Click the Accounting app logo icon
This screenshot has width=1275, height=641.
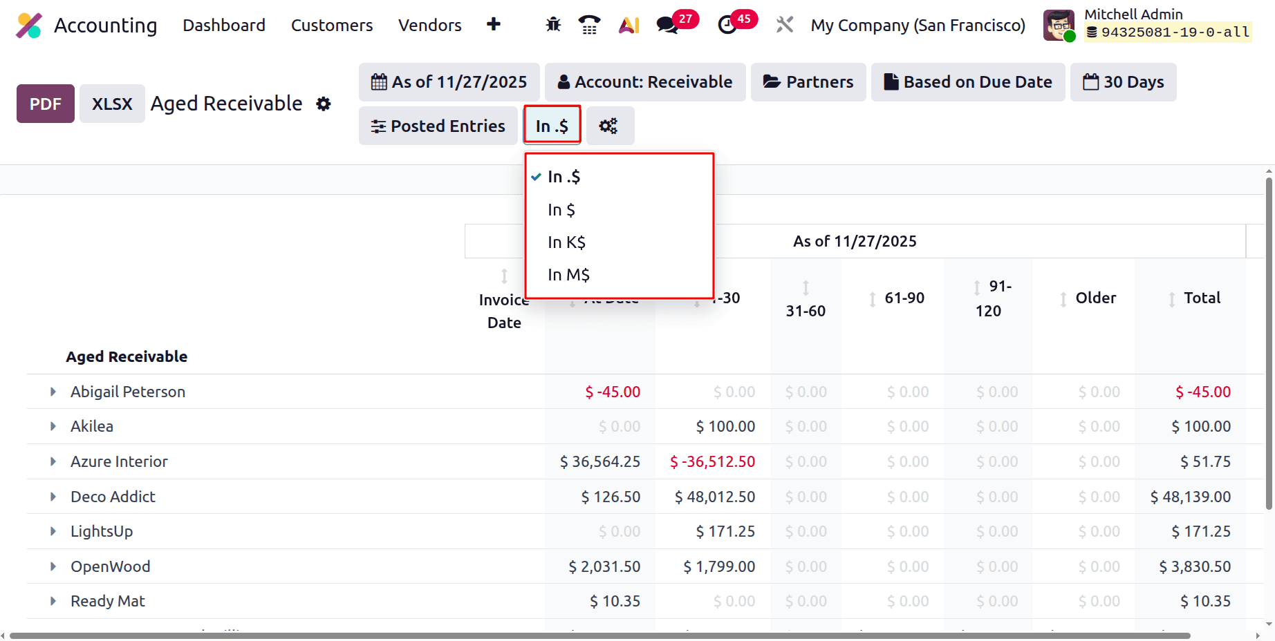tap(29, 26)
